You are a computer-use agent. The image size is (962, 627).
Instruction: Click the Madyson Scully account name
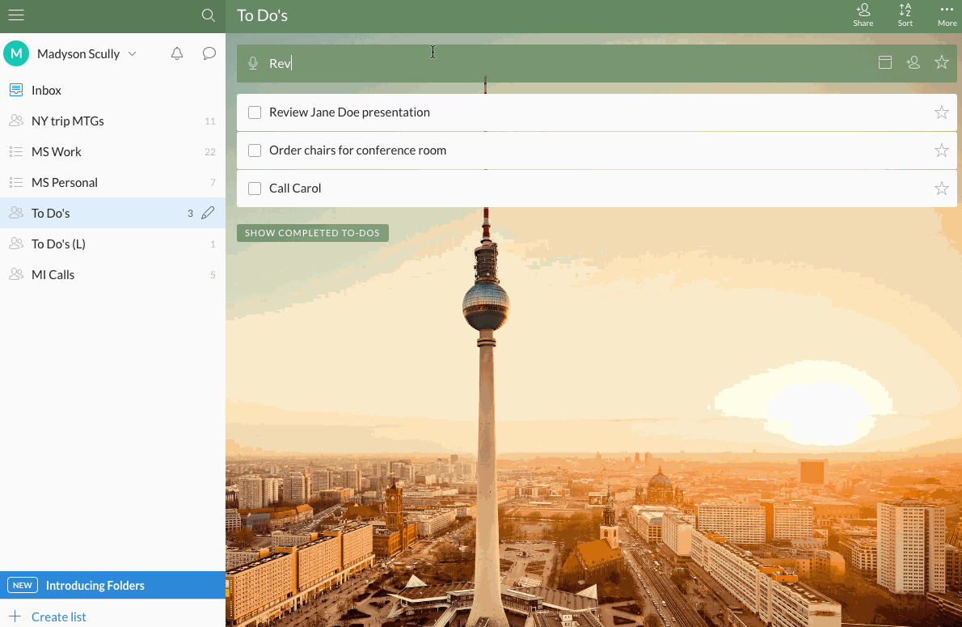click(x=78, y=54)
